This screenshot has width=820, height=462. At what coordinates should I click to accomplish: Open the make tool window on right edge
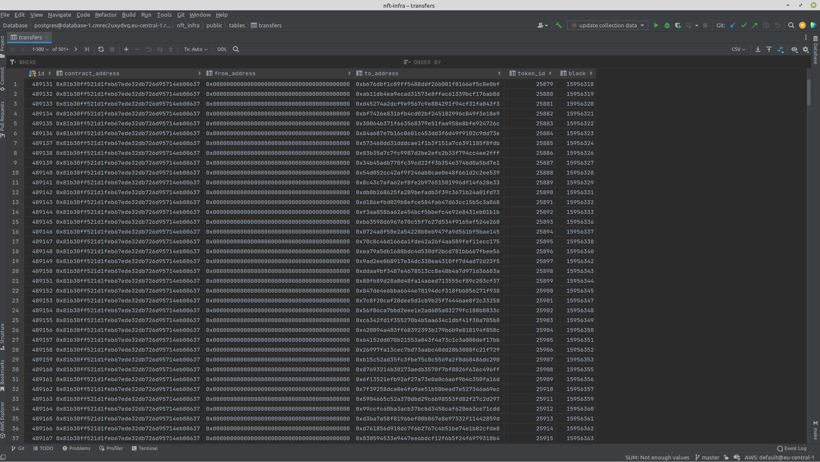pyautogui.click(x=815, y=430)
